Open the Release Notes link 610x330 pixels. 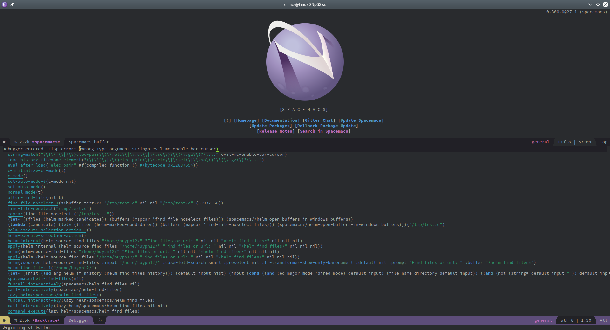click(x=275, y=131)
